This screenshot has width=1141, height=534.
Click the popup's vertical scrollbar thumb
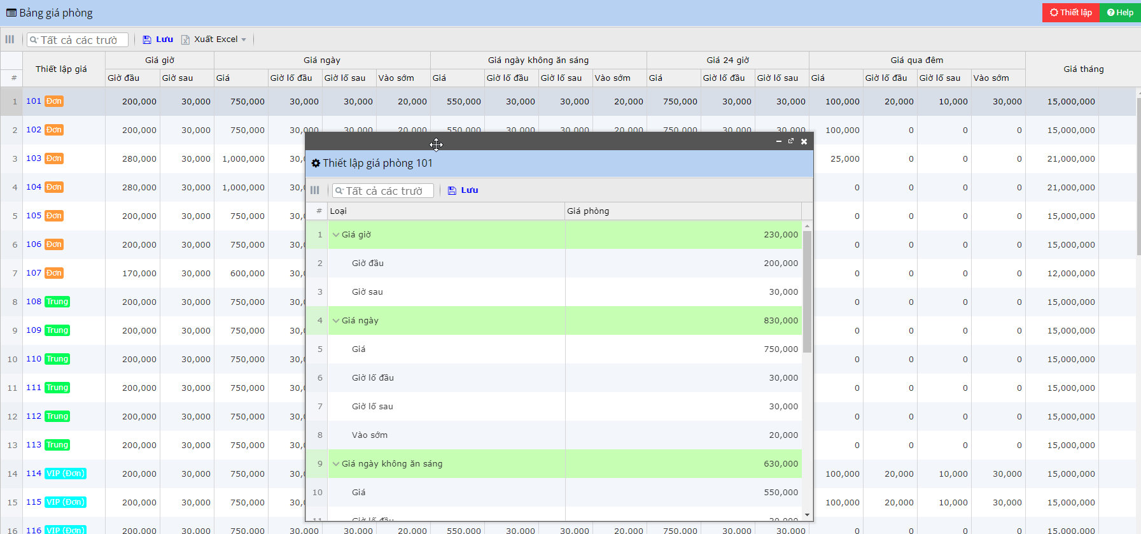click(x=807, y=292)
